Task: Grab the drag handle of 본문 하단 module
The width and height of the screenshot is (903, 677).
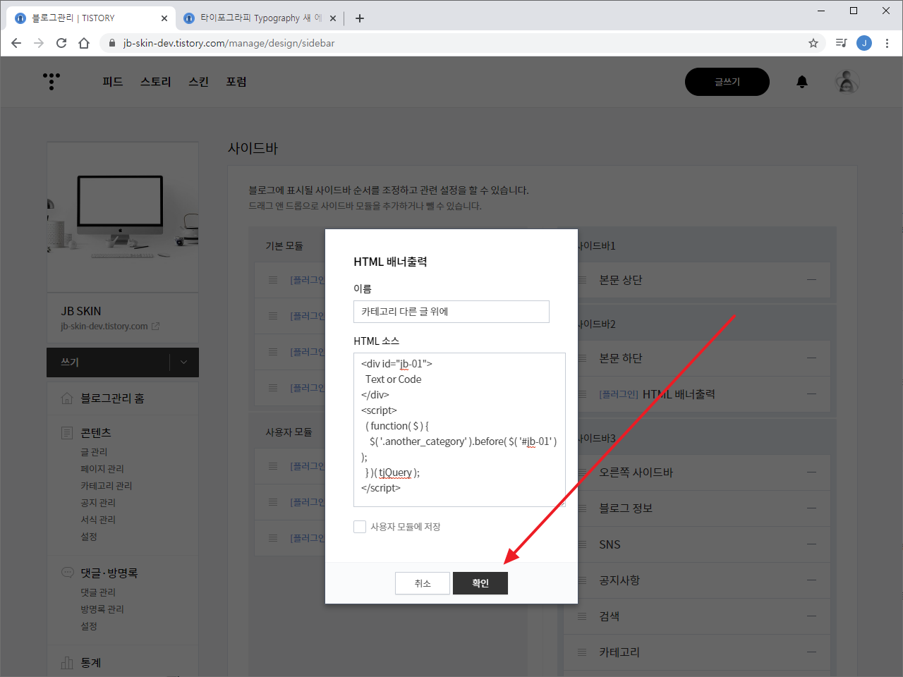Action: pyautogui.click(x=582, y=358)
